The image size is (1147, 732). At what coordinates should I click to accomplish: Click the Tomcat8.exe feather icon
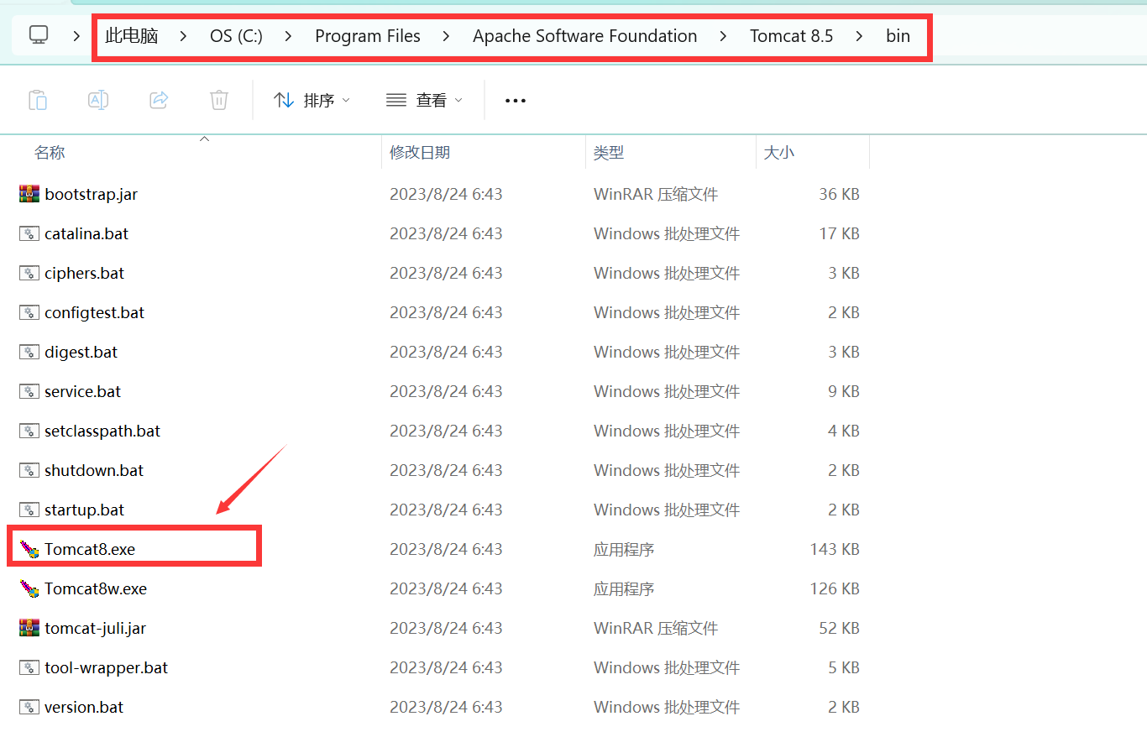(x=29, y=549)
